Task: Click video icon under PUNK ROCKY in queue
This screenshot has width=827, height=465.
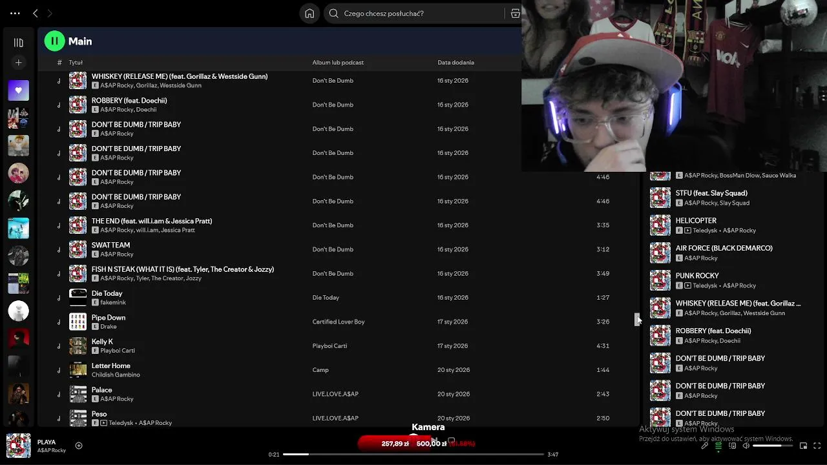Action: [688, 285]
